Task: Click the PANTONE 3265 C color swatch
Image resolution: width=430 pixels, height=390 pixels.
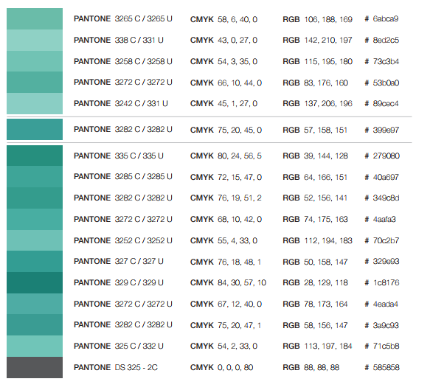Action: click(x=35, y=19)
